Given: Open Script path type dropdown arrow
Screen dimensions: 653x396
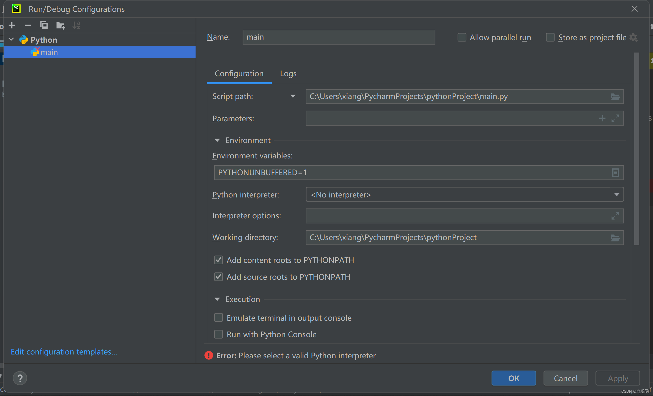Looking at the screenshot, I should pos(293,96).
